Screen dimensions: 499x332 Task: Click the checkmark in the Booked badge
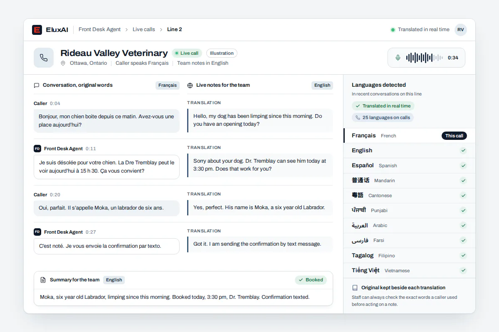pos(301,280)
